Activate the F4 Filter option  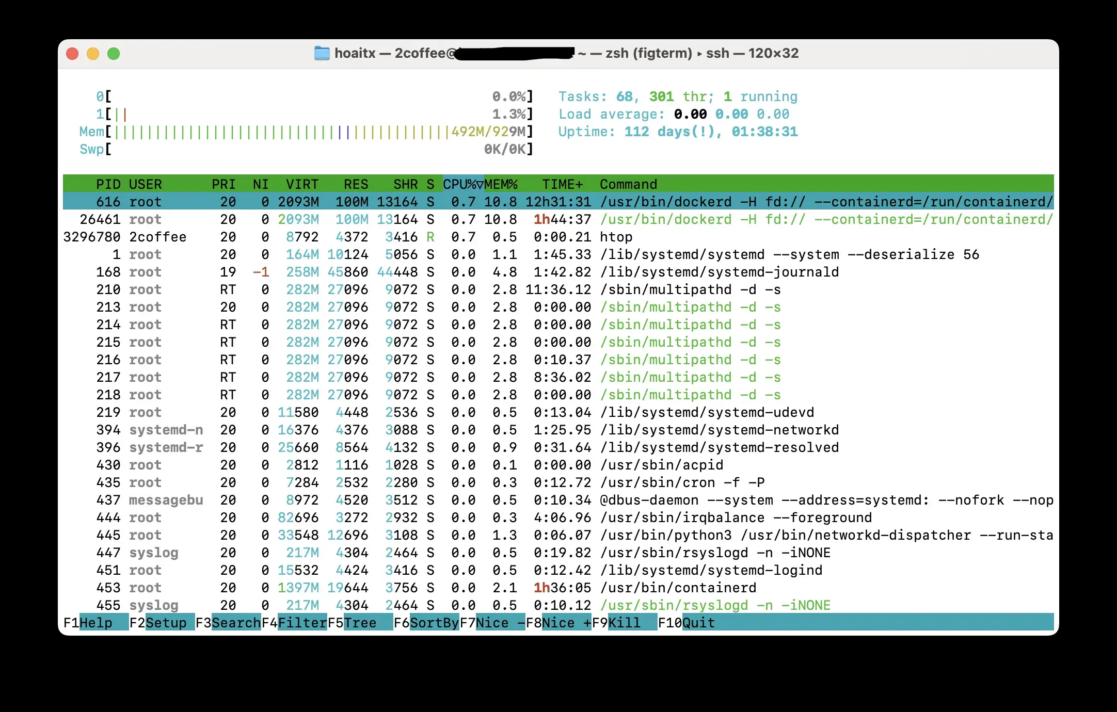[x=294, y=623]
